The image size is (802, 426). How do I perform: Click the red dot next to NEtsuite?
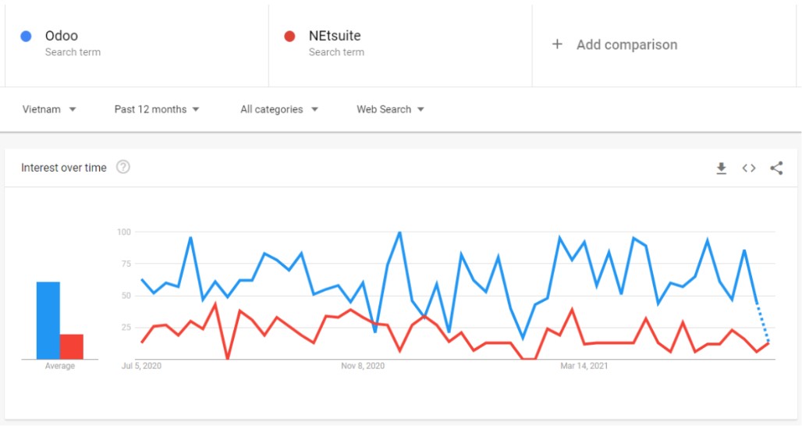tap(289, 36)
